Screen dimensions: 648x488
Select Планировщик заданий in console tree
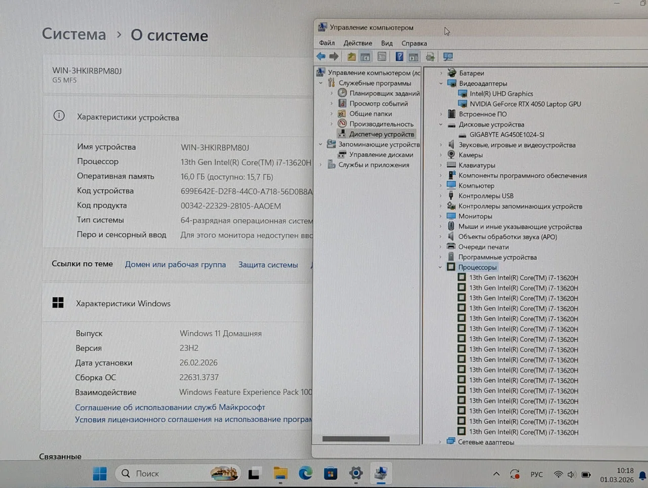point(384,93)
